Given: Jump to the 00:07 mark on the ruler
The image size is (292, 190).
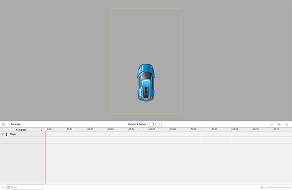Looking at the screenshot, I should (x=194, y=129).
